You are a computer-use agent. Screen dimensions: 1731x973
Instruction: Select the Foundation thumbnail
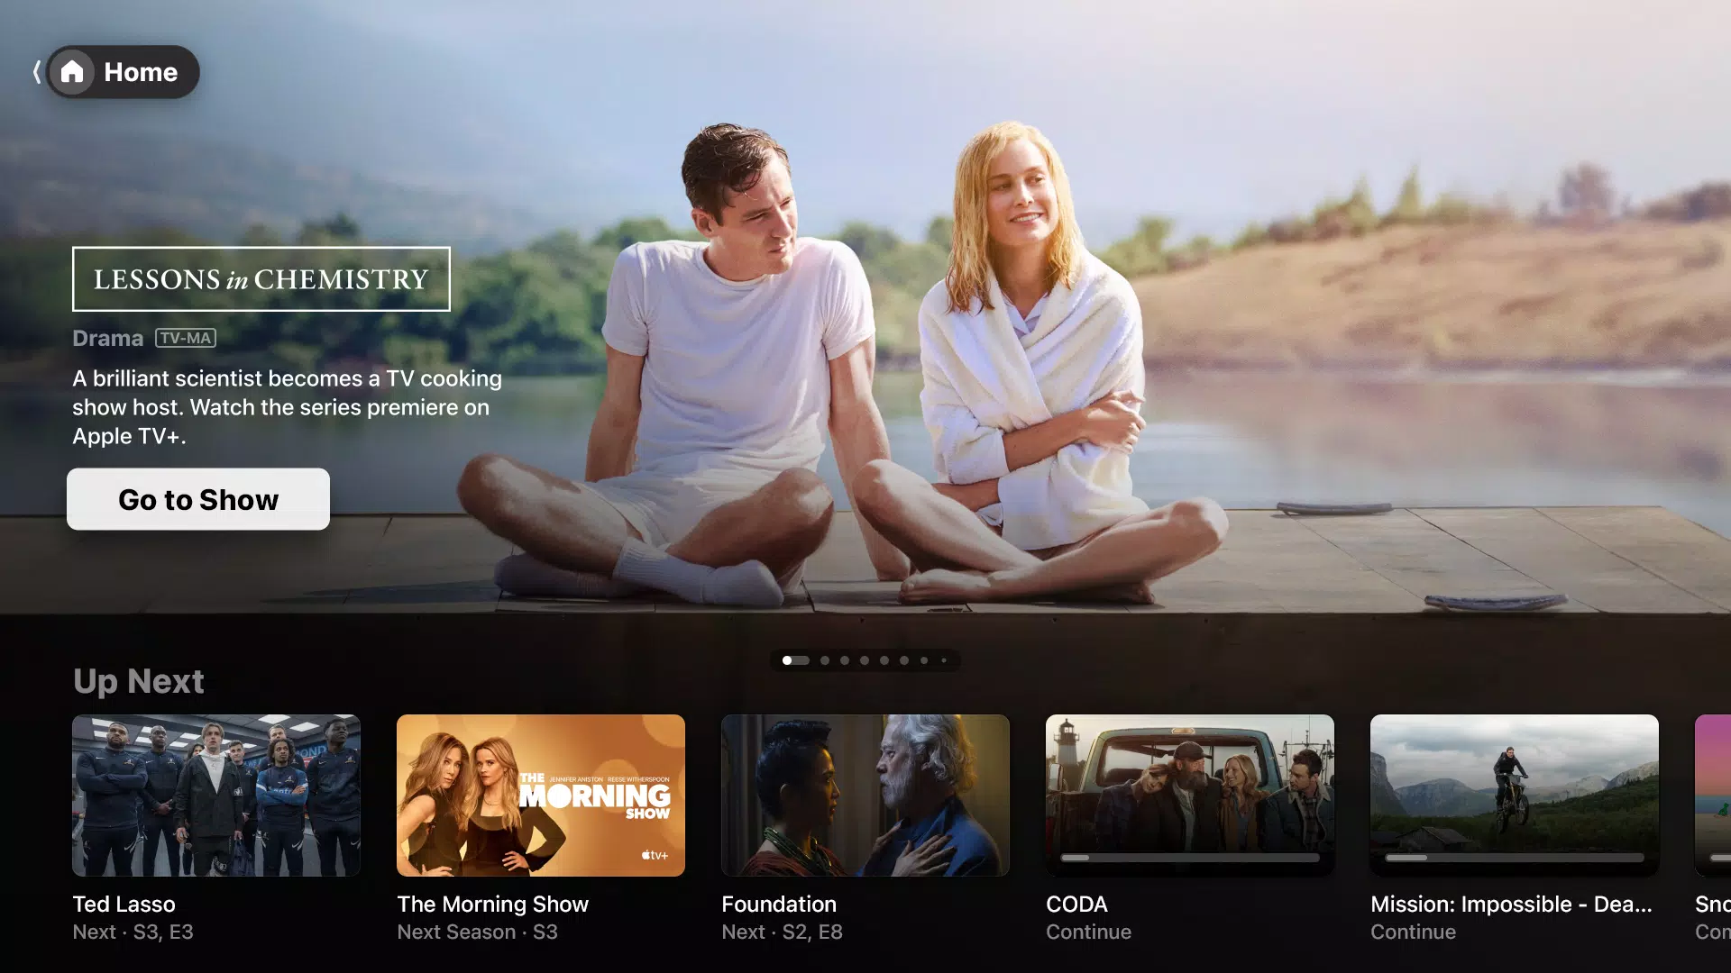click(x=865, y=795)
